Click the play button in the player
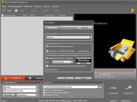Viewport: 137px width, 102px height. point(105,77)
